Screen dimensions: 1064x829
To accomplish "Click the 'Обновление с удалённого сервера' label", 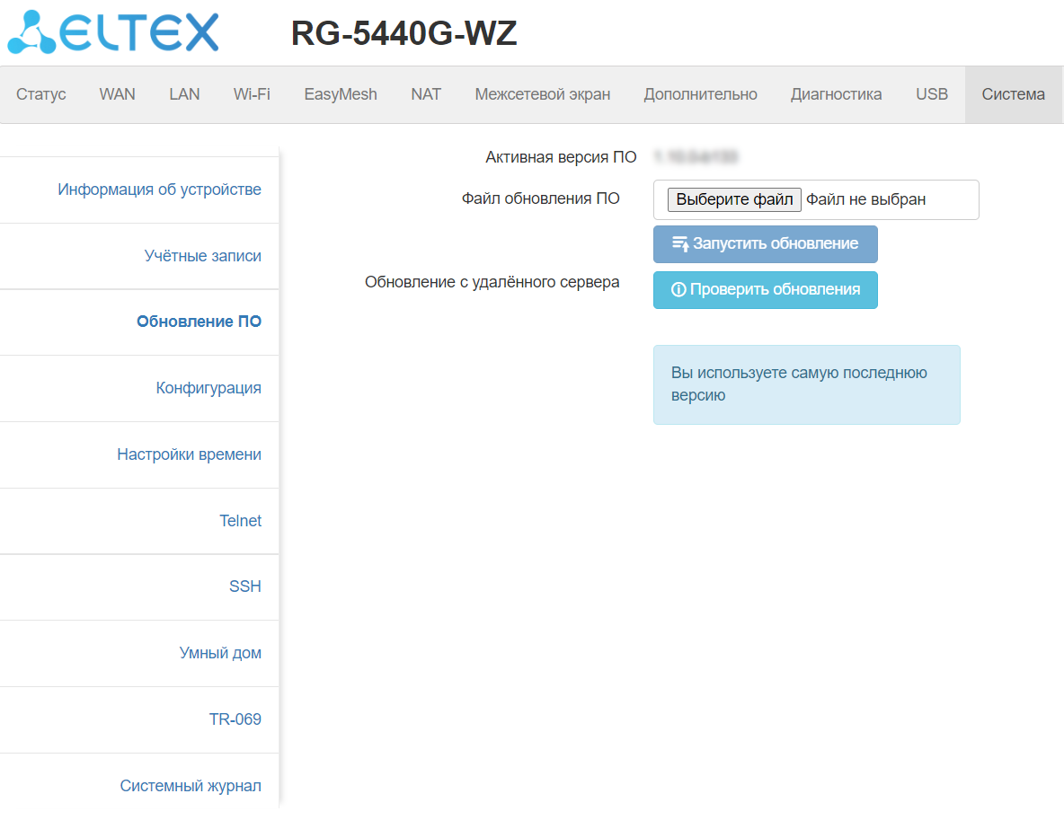I will [x=492, y=282].
